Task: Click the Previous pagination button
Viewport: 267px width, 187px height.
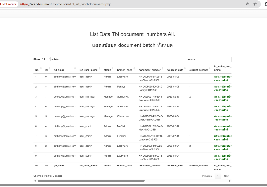Action: point(207,176)
